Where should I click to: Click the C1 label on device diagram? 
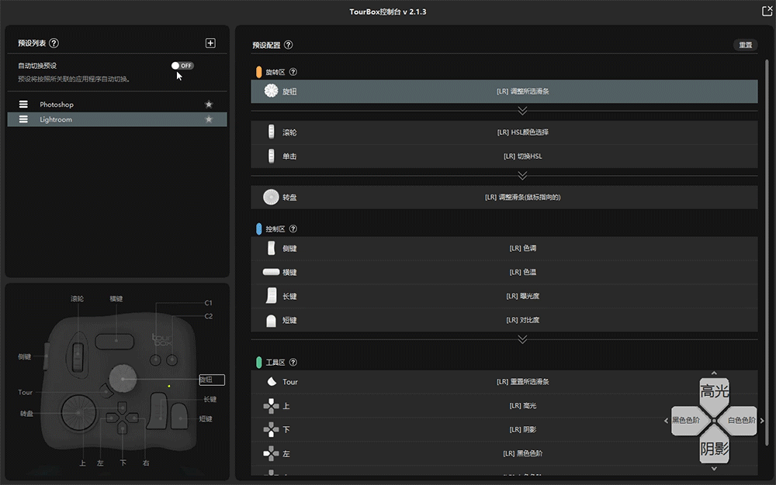pos(208,303)
